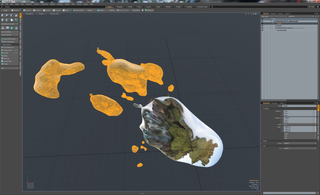The width and height of the screenshot is (320, 195).
Task: Expand the More Transforms dropdown
Action: coord(9,32)
